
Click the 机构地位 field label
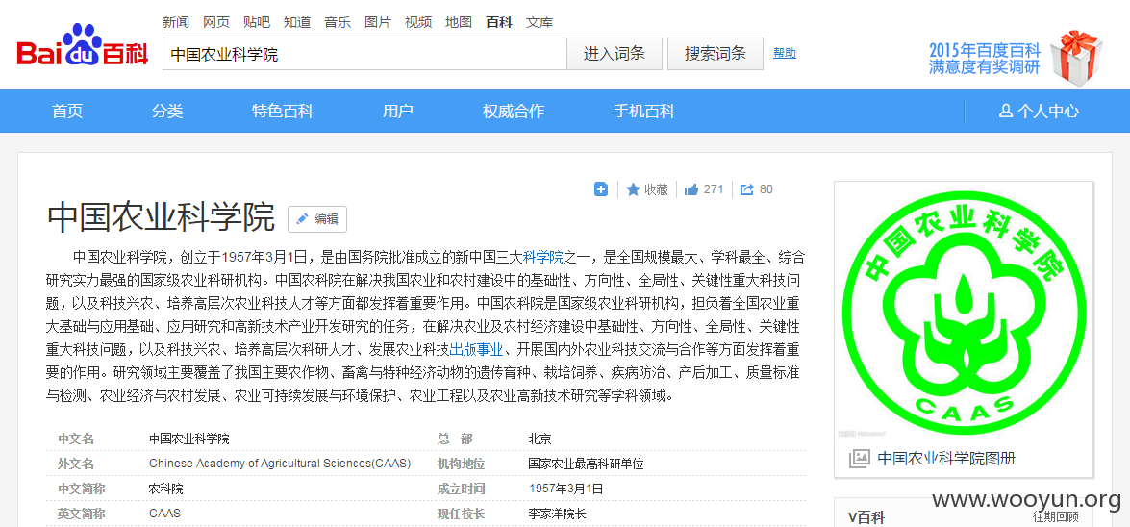[x=462, y=464]
